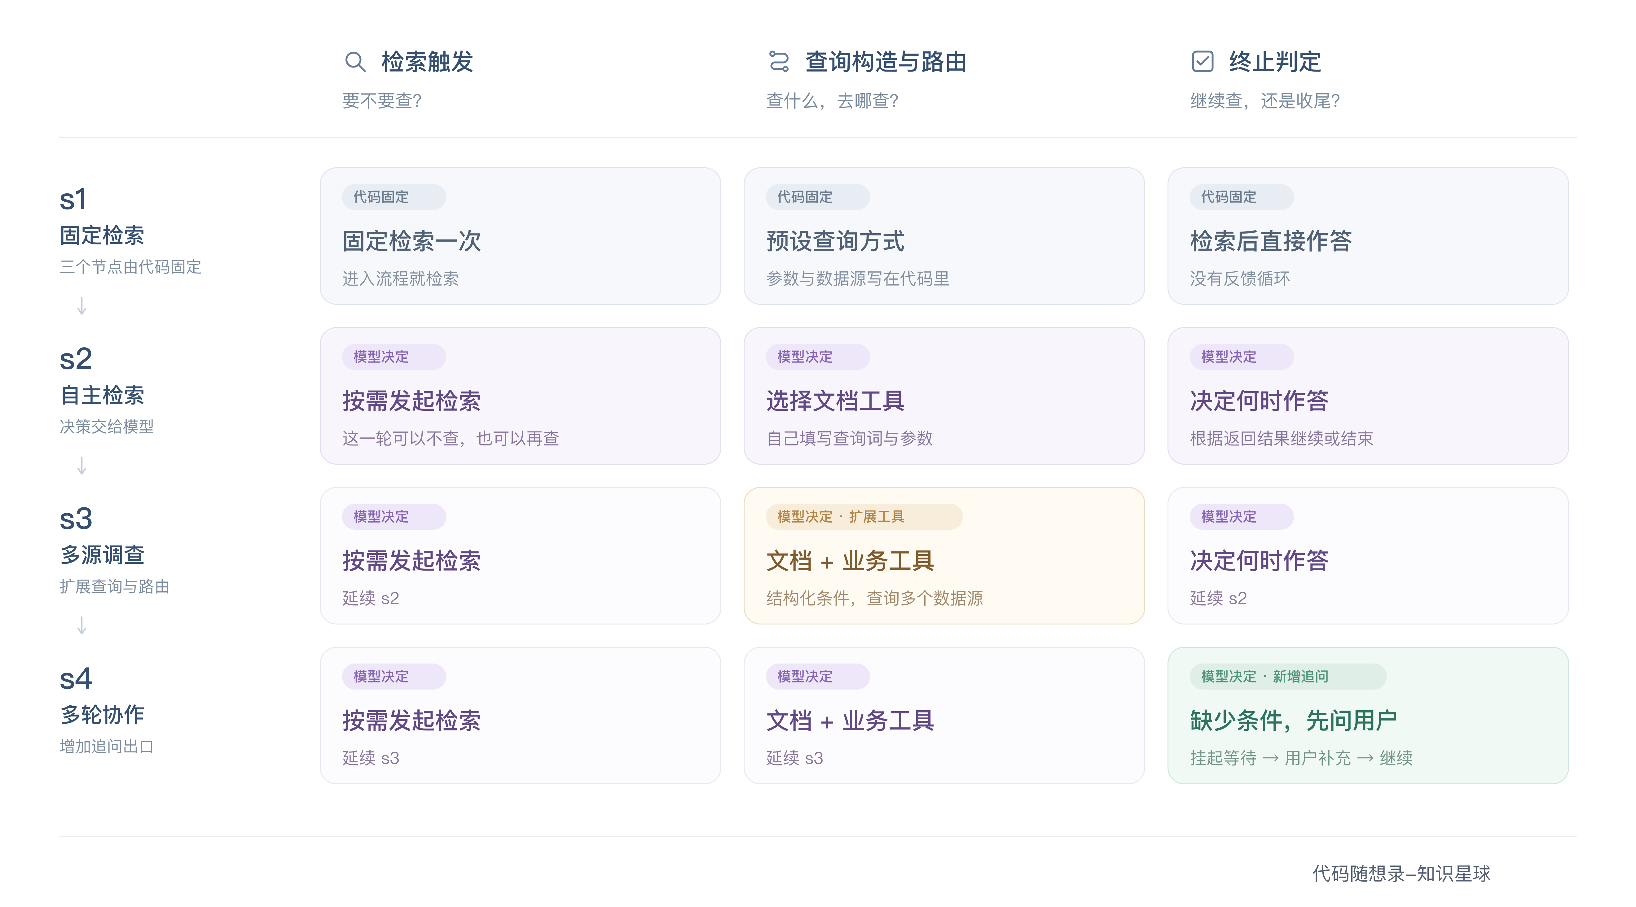Click the s2 决定何时作答 card heading
Image resolution: width=1636 pixels, height=907 pixels.
click(x=1260, y=401)
